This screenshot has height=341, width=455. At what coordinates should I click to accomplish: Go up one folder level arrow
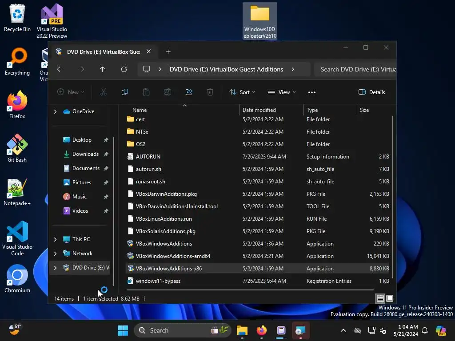[103, 69]
